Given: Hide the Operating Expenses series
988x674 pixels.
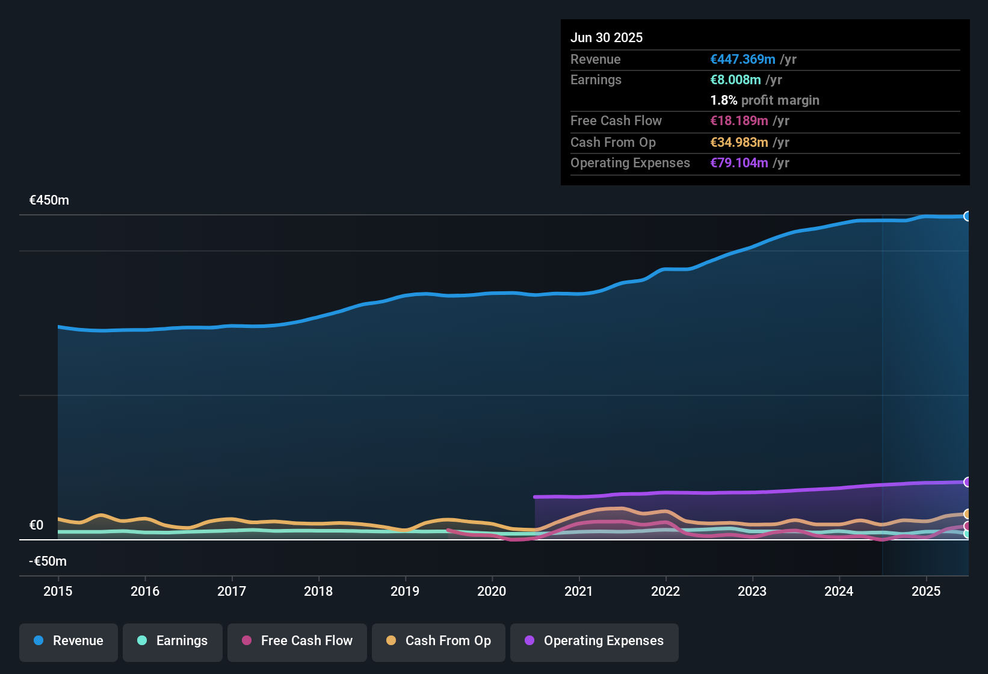Looking at the screenshot, I should coord(594,641).
